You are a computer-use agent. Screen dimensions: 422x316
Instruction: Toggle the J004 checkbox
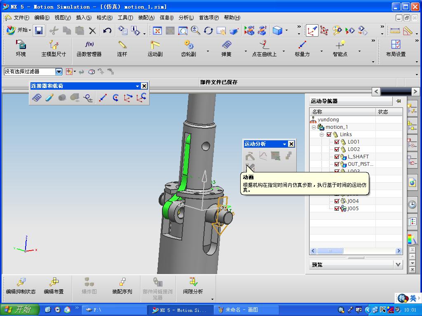[337, 201]
